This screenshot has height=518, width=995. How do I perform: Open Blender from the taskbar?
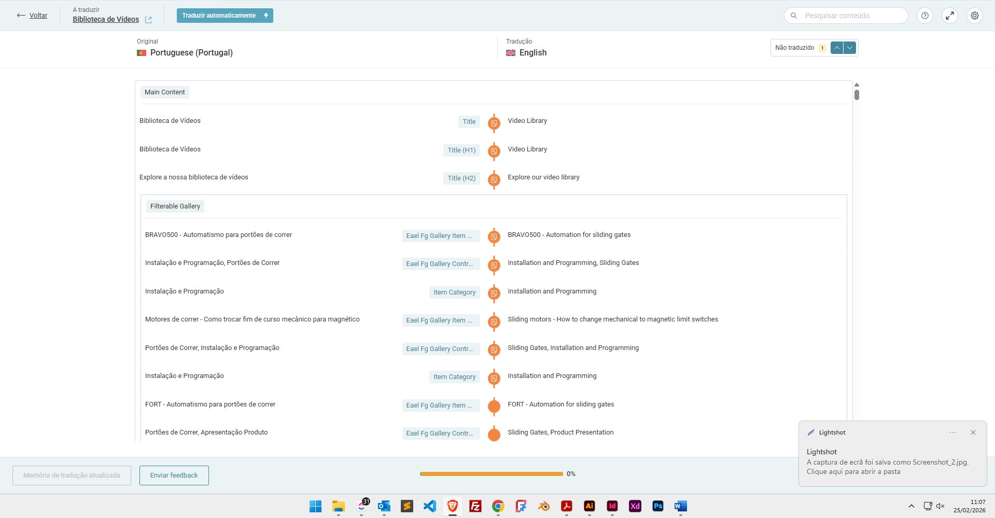pos(544,506)
